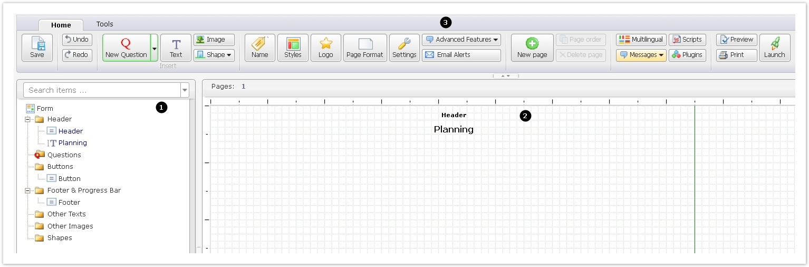
Task: Insert a New Question
Action: pyautogui.click(x=126, y=47)
